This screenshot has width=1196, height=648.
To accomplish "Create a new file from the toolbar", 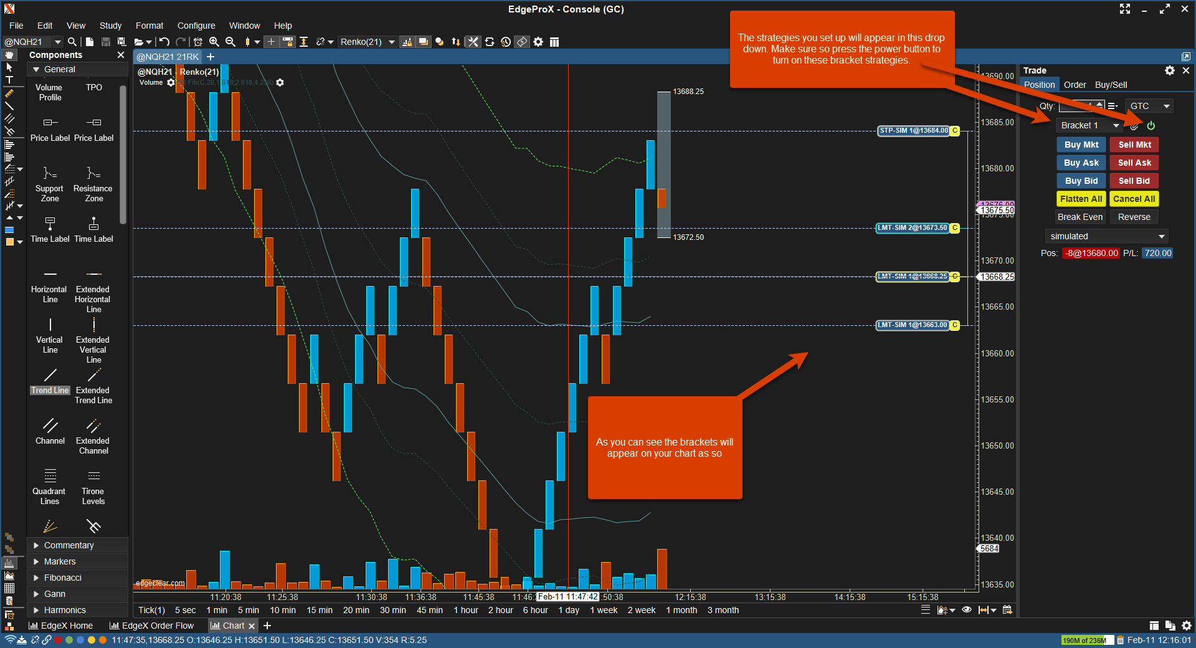I will [90, 42].
